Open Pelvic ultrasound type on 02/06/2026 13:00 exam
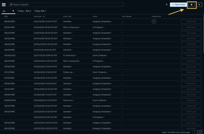 72,61
